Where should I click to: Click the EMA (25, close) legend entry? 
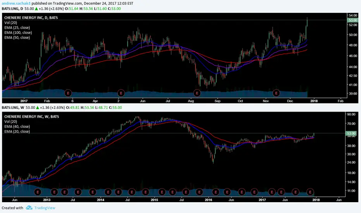[x=17, y=27]
